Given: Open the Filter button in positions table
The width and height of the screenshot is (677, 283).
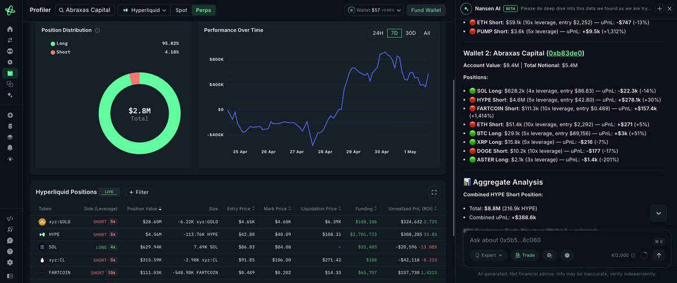Looking at the screenshot, I should coord(138,192).
